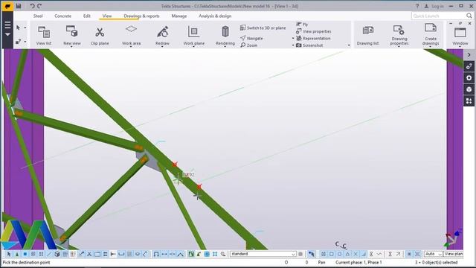Click the Quick Launch magnifier button
The height and width of the screenshot is (268, 476).
[469, 16]
